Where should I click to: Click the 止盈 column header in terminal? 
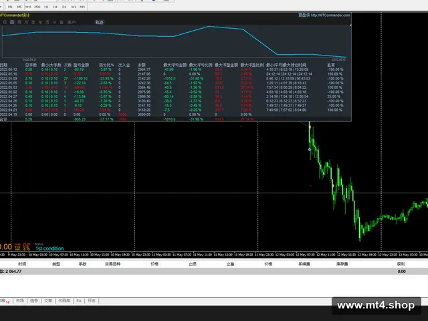(x=230, y=264)
